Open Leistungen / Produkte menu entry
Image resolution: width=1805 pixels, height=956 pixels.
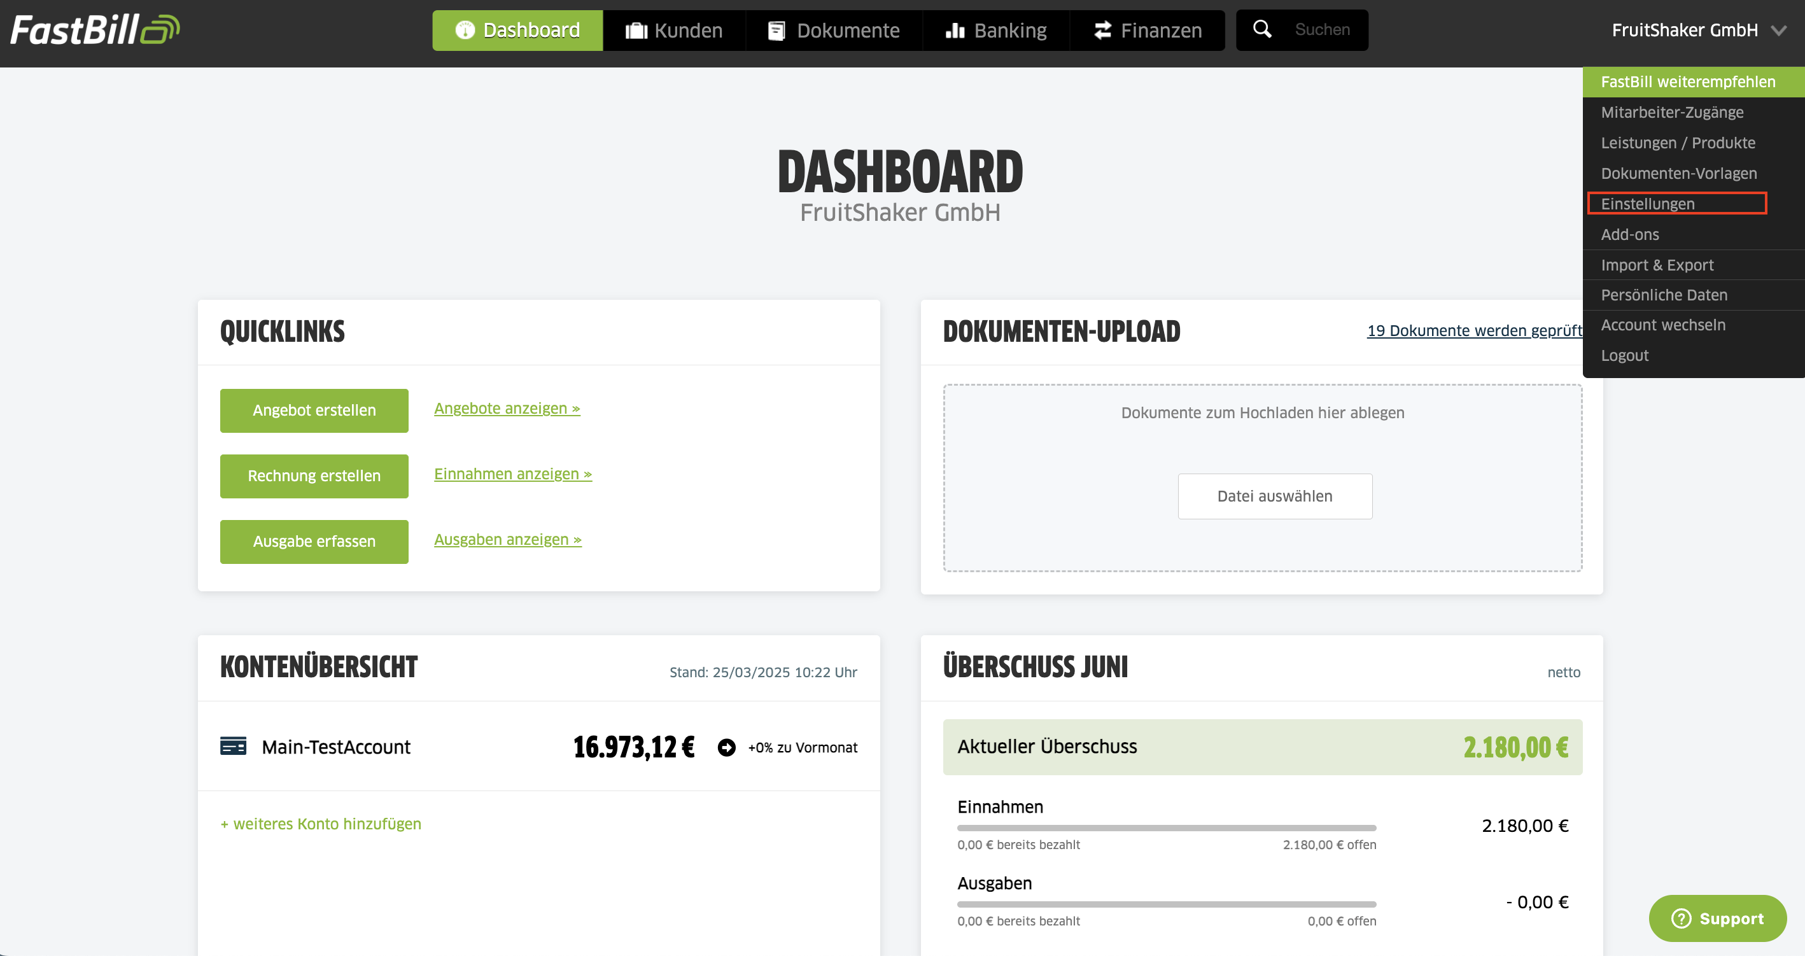click(x=1693, y=143)
